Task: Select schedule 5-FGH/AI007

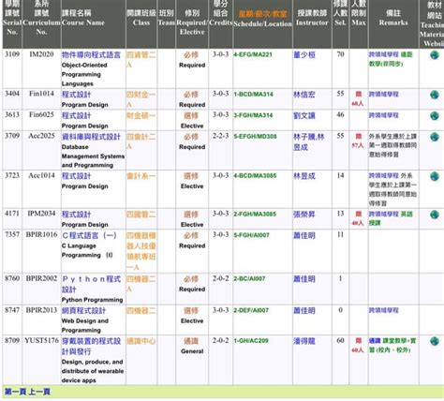Action: (x=251, y=235)
